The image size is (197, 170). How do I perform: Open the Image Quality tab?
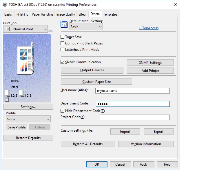[65, 14]
